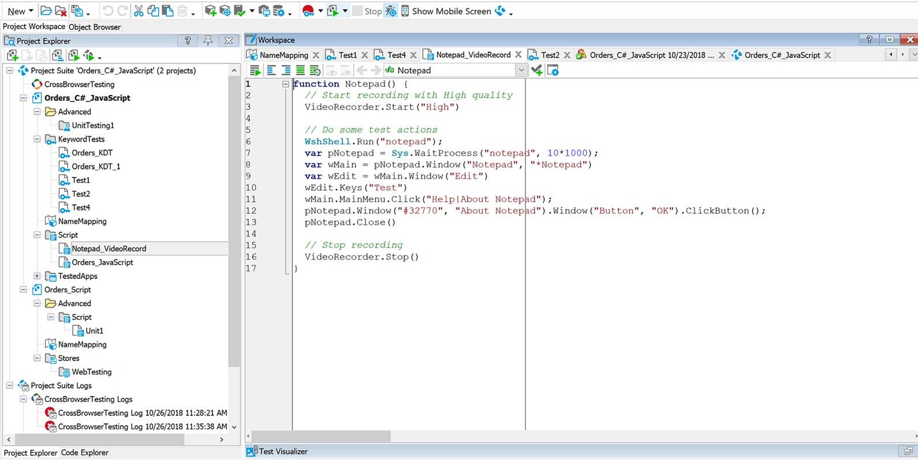Click the Copy icon in main toolbar
Viewport: 918px width, 460px height.
pos(153,11)
